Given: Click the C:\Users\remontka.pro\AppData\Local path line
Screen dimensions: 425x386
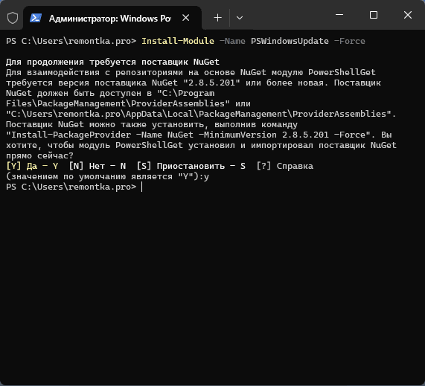Looking at the screenshot, I should 201,114.
